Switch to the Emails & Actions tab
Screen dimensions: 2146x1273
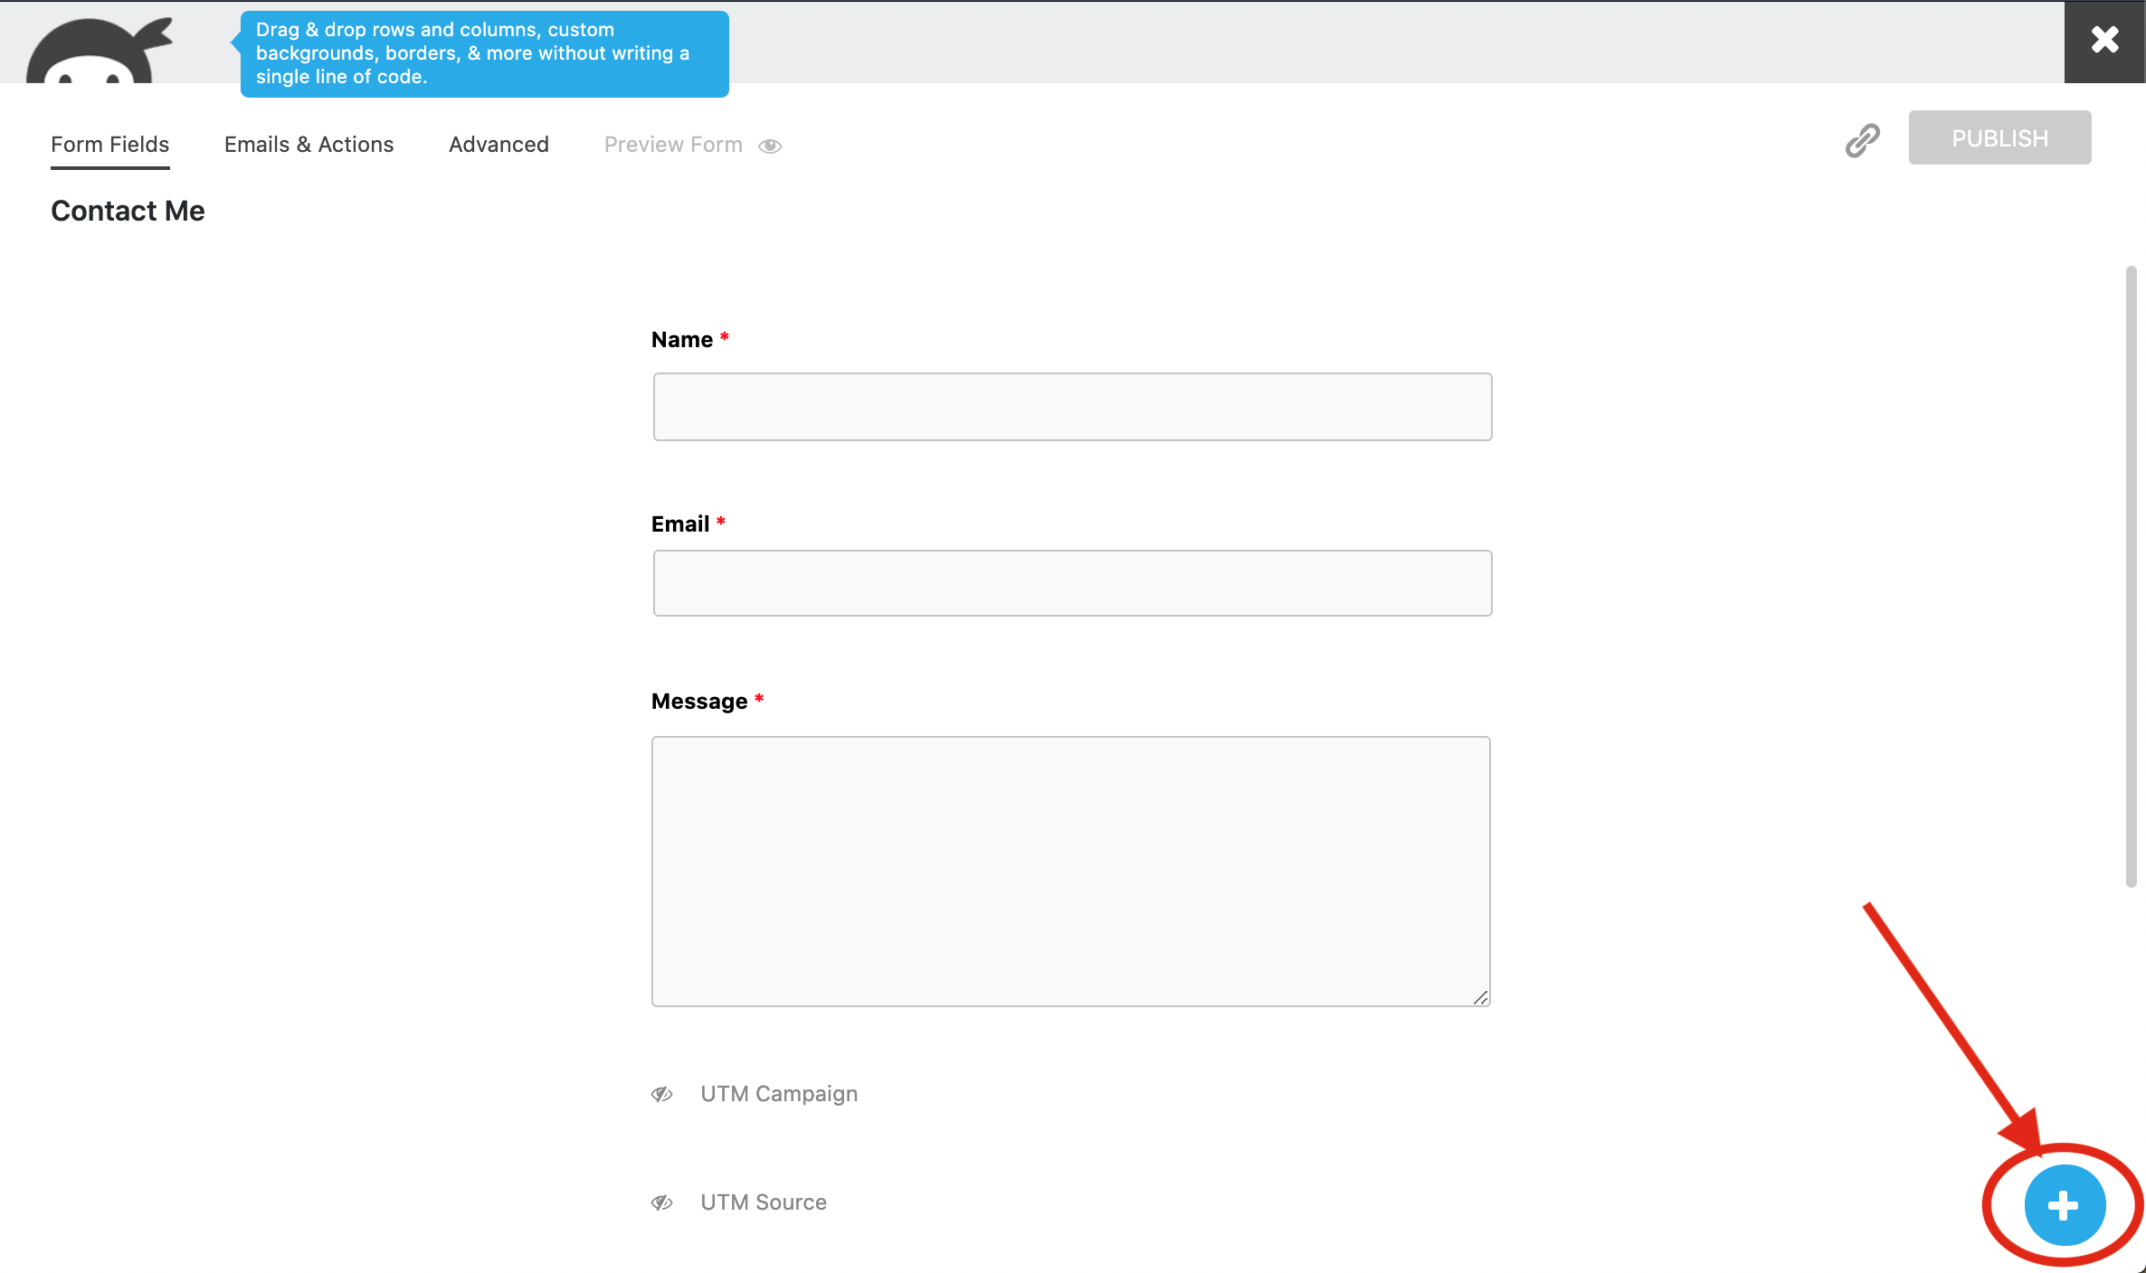coord(309,143)
